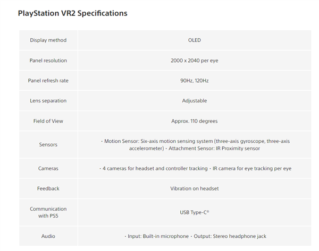Screen dimensions: 319x251
Task: Click the OLED value cell
Action: 194,40
